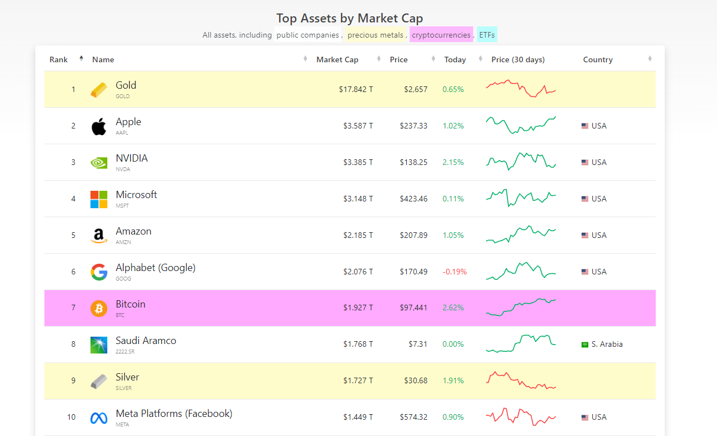Click Microsoft price $423.46
717x436 pixels.
click(414, 199)
